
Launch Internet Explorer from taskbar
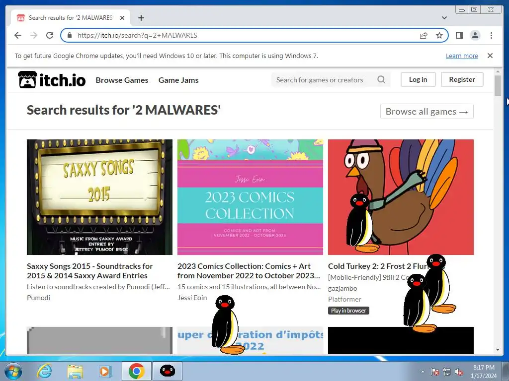44,371
